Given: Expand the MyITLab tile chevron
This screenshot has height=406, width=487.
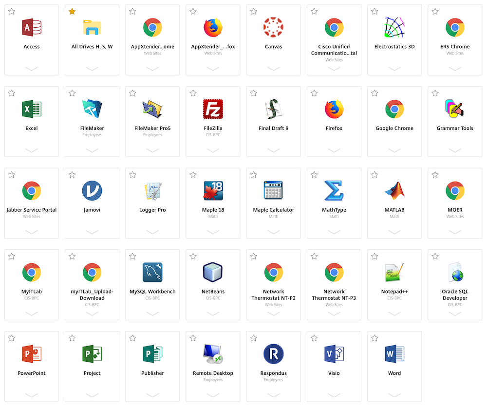Looking at the screenshot, I should (31, 314).
